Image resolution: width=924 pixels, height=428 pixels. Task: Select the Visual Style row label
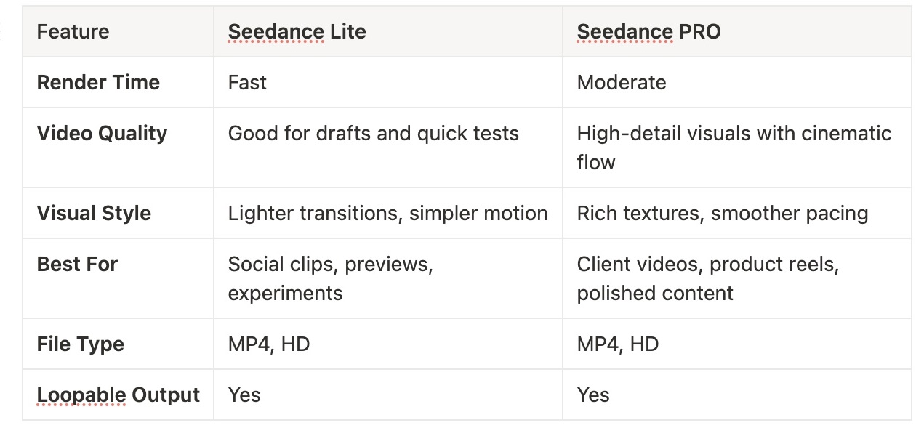118,214
